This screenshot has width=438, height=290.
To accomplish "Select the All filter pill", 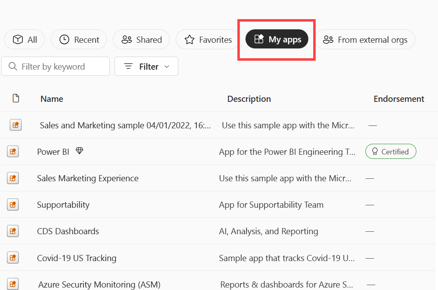I will (x=24, y=39).
